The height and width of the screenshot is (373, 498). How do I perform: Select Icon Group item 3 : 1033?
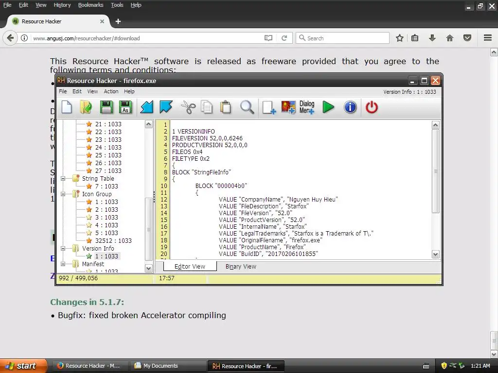point(107,217)
